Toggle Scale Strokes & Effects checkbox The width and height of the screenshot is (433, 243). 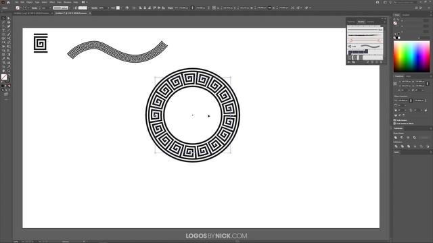(x=394, y=124)
